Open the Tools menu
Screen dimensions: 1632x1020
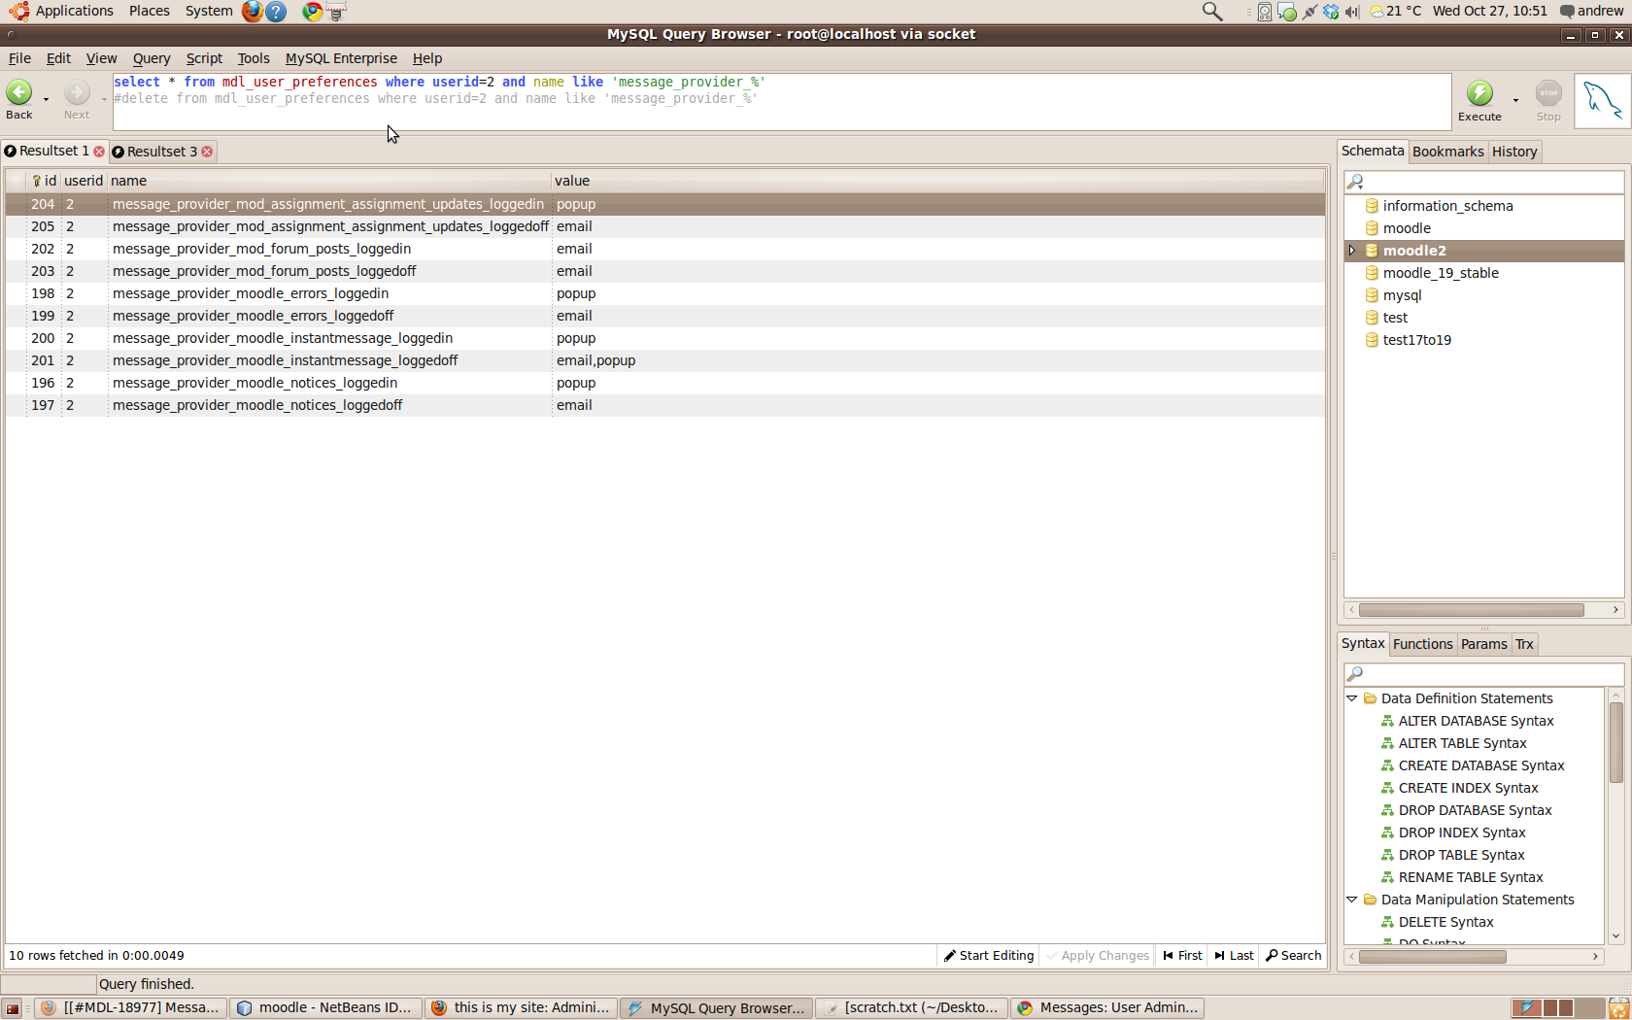(254, 58)
